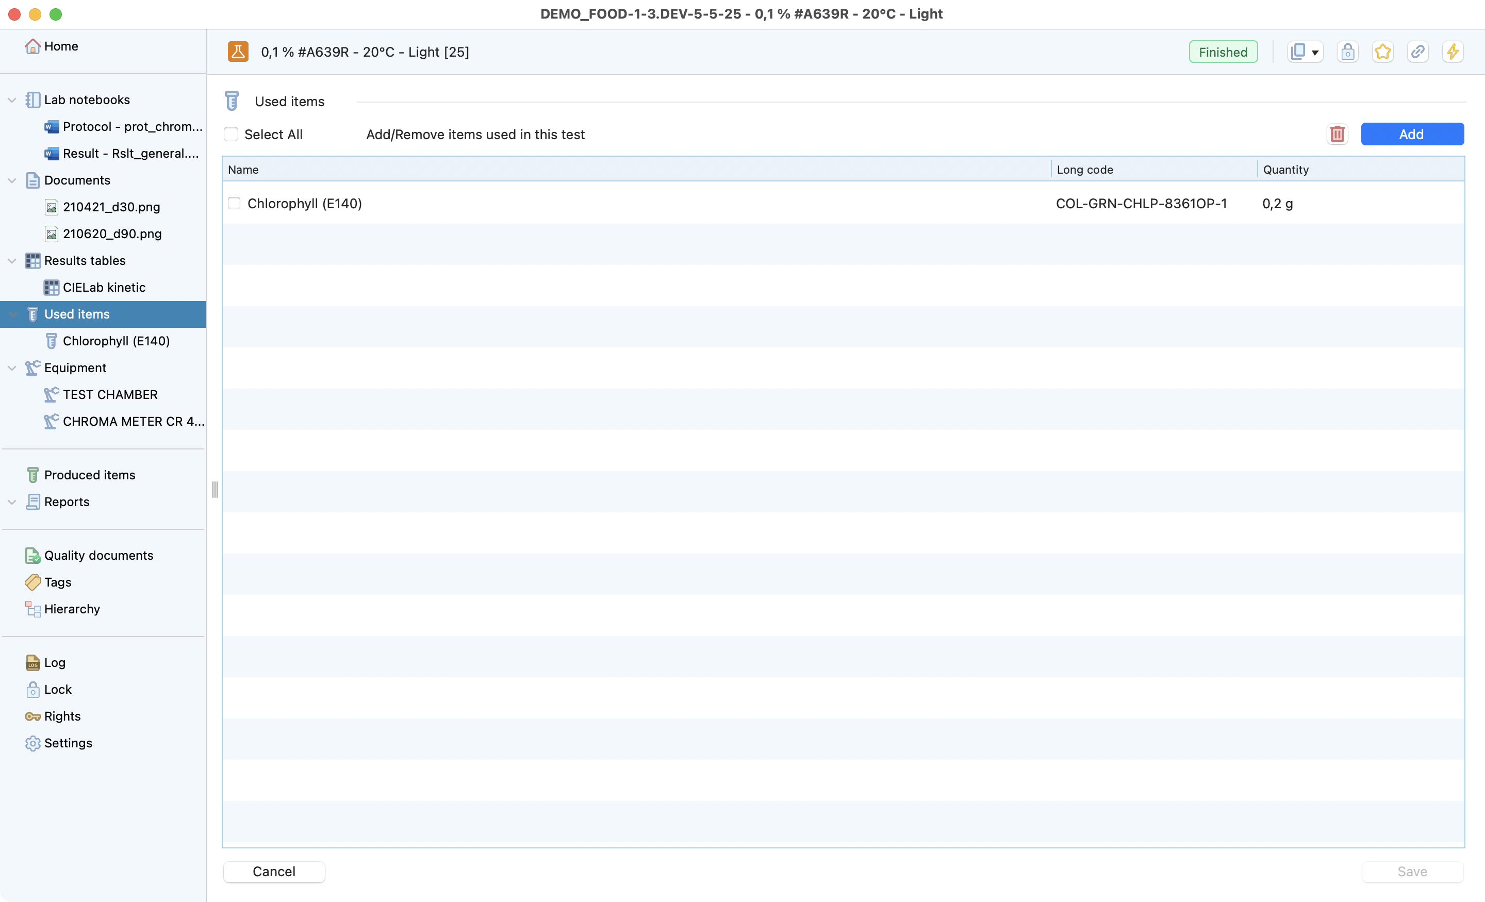1485x902 pixels.
Task: Open CIELab kinetic results table
Action: pos(104,288)
